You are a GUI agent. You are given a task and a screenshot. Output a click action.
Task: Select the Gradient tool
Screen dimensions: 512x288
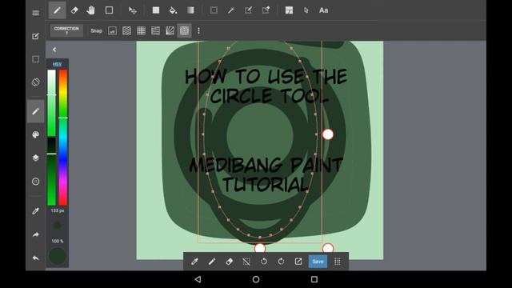(190, 10)
